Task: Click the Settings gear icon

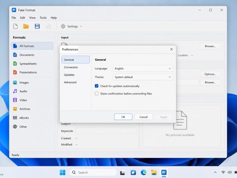Action: pos(63,26)
